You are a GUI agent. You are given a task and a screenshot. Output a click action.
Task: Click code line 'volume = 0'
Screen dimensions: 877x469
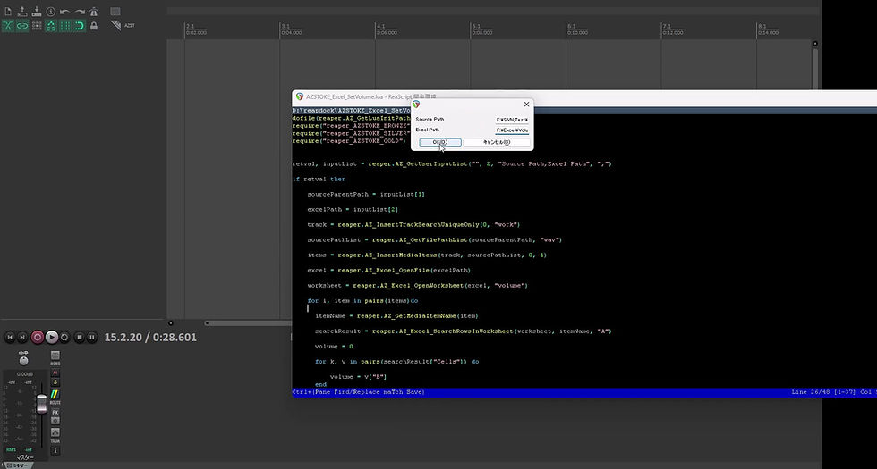point(334,347)
